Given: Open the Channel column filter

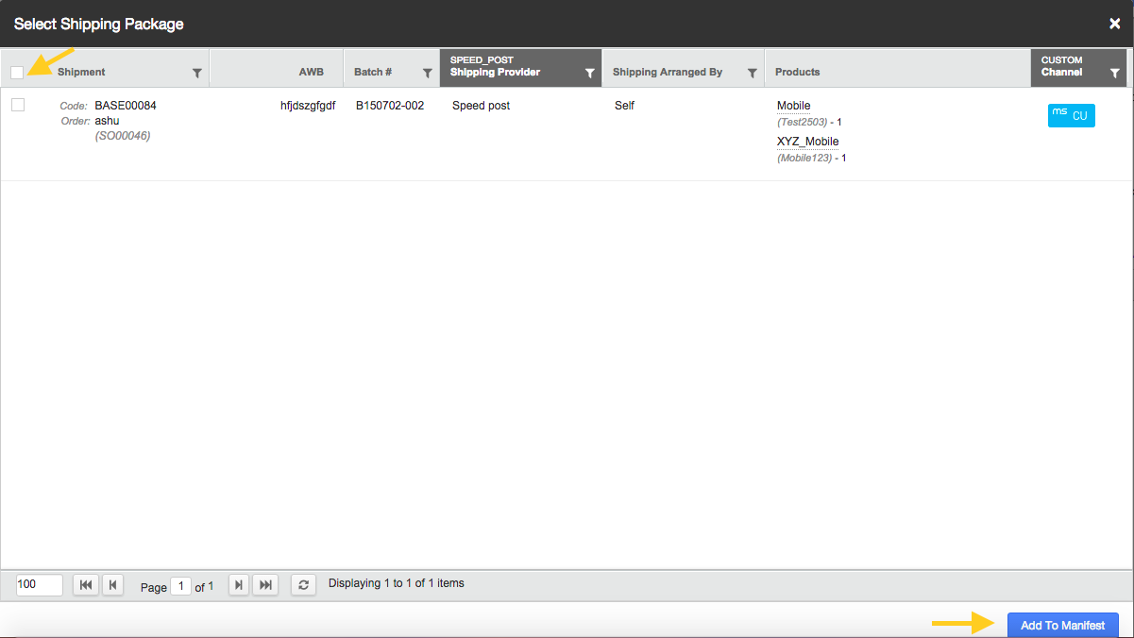Looking at the screenshot, I should pos(1114,73).
